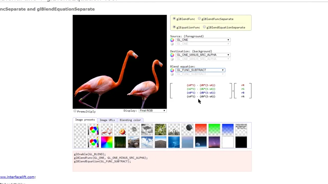This screenshot has height=184, width=328.
Task: Select the solid black background
Action: pos(241,142)
